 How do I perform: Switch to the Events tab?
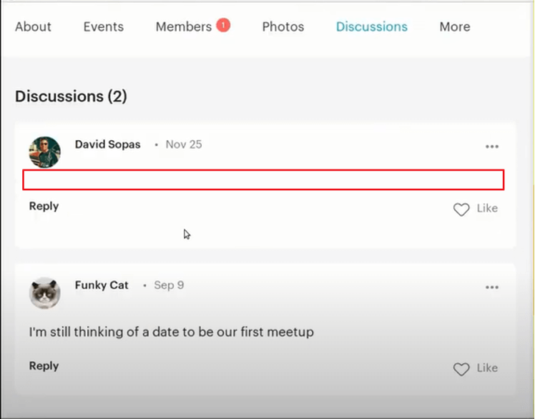(103, 27)
